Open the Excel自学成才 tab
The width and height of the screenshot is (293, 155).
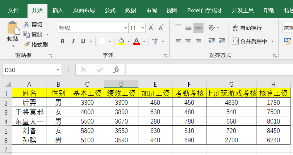click(205, 10)
